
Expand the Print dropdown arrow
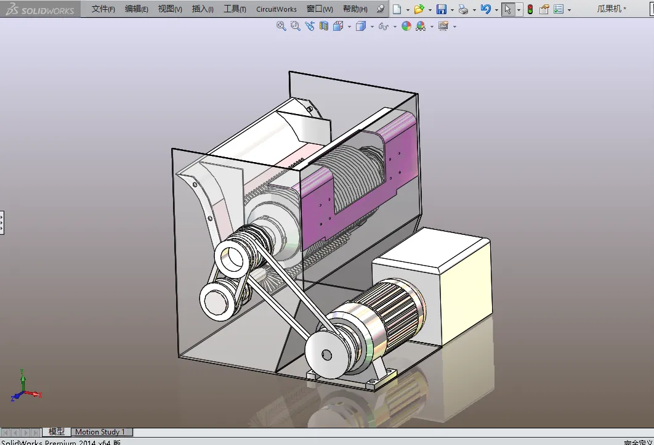[474, 10]
